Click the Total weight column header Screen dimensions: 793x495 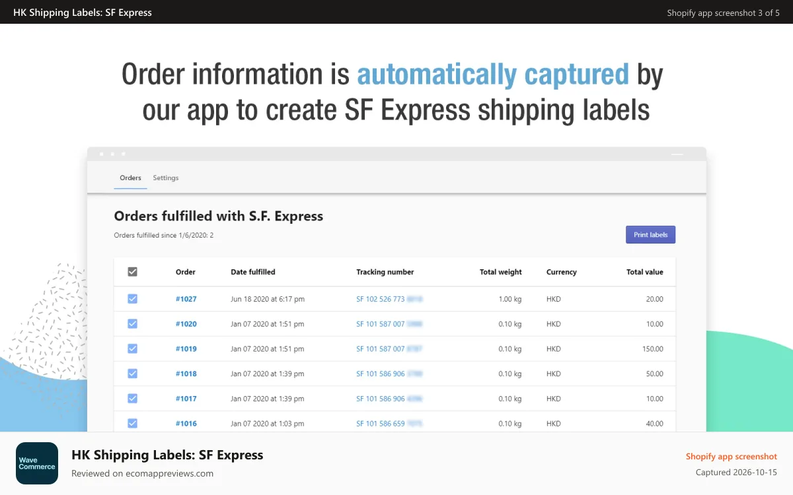point(501,272)
